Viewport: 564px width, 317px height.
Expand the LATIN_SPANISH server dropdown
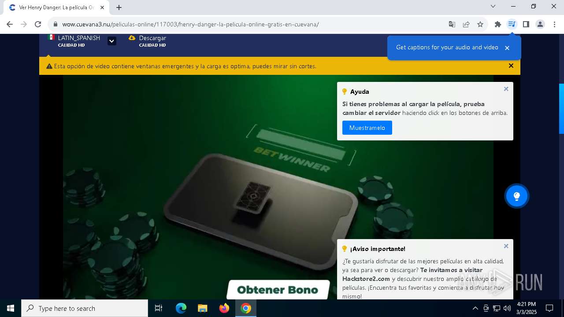112,41
